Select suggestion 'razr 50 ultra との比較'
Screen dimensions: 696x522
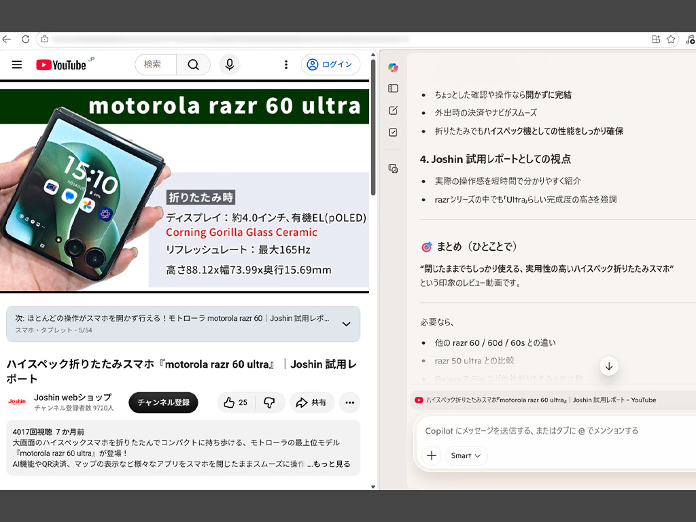click(x=474, y=360)
